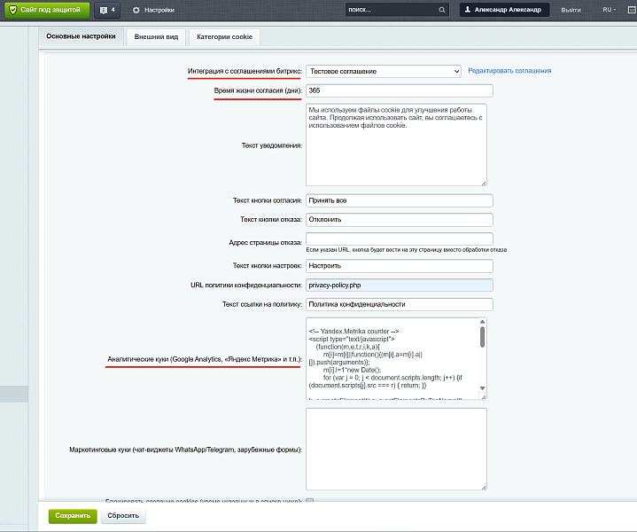Click the resize grip of marketing cookies area

484,488
